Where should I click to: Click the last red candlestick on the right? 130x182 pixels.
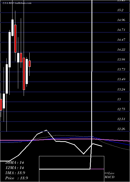(x=30, y=64)
